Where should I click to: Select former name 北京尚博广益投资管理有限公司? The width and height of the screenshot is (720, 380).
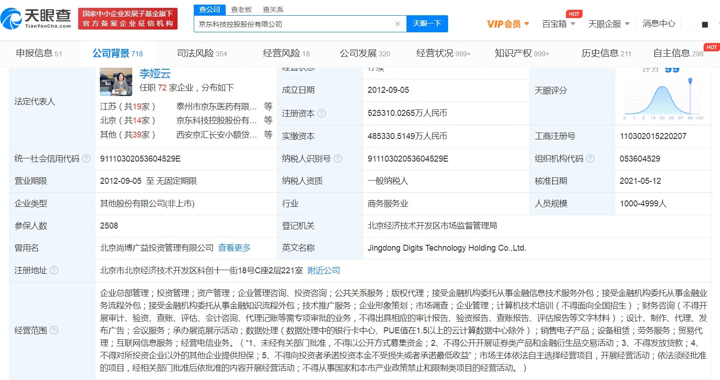click(x=157, y=248)
